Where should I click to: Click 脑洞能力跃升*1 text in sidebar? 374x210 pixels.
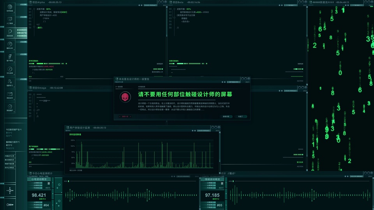coord(12,142)
